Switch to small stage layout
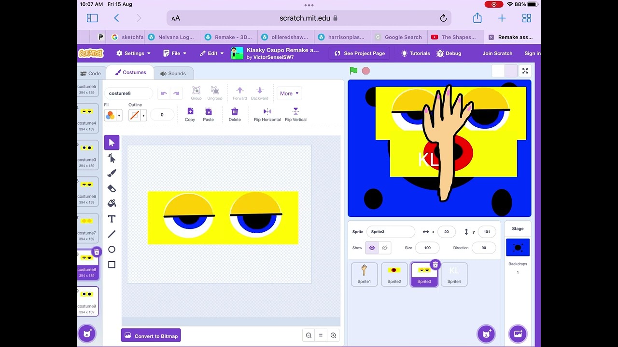This screenshot has width=618, height=347. click(498, 71)
